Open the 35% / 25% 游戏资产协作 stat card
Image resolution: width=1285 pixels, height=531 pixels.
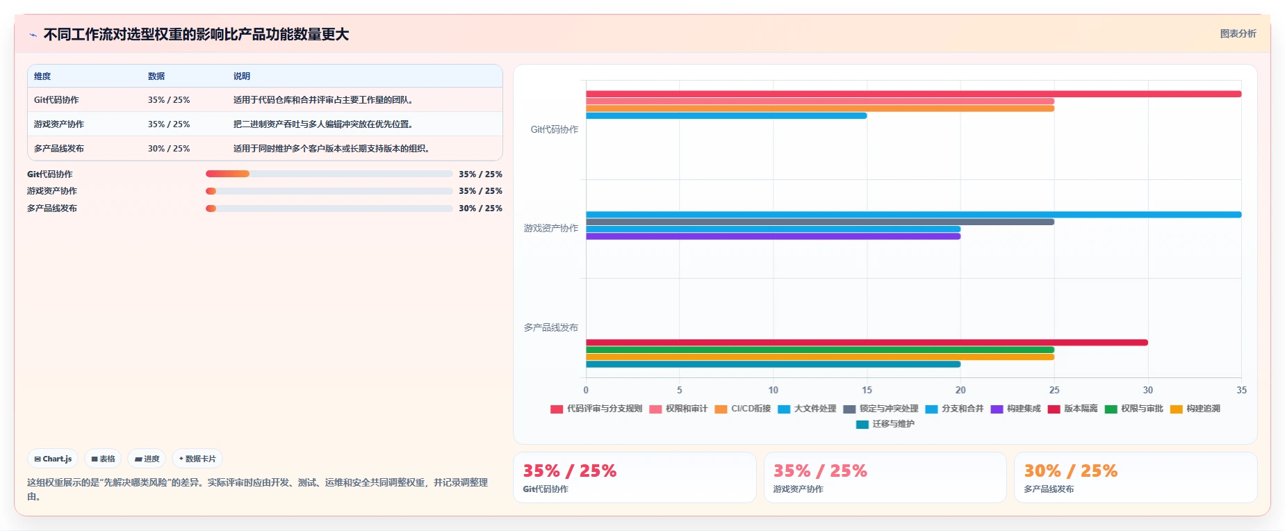coord(885,477)
